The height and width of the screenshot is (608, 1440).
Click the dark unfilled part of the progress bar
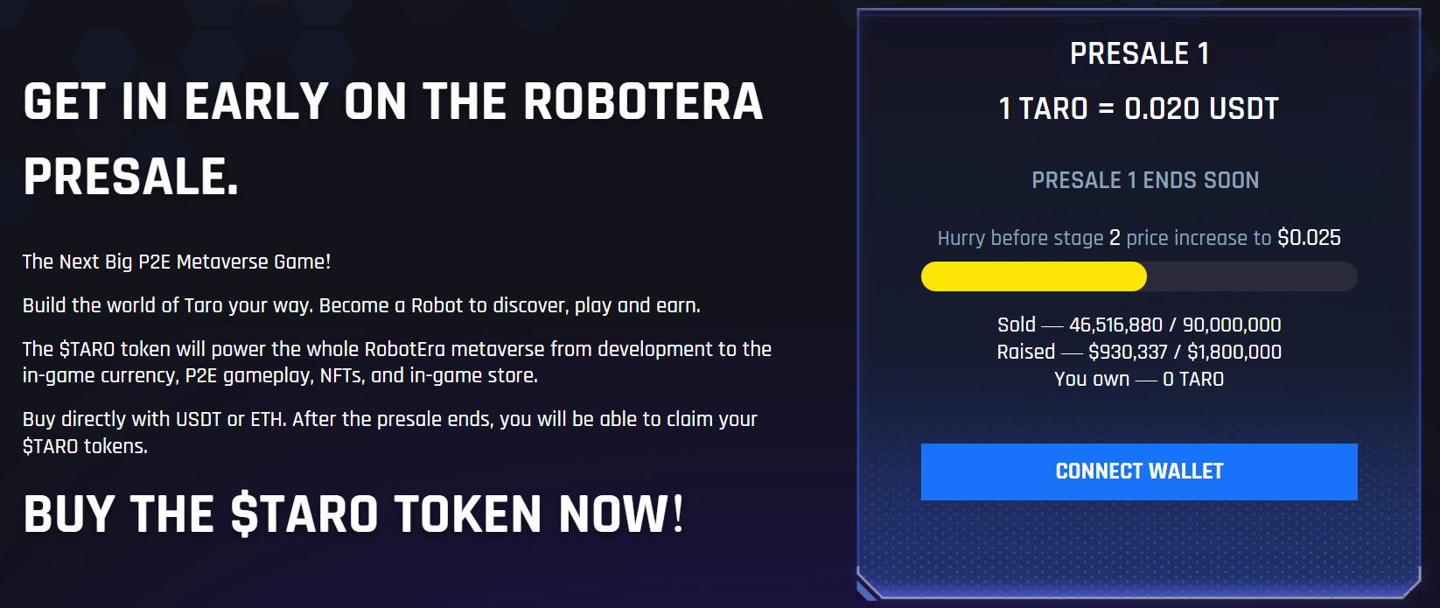[x=1252, y=276]
